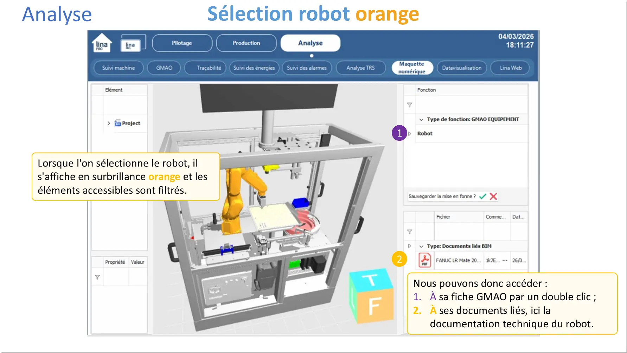This screenshot has width=627, height=353.
Task: Open the FANUC LR Mate PDF icon
Action: [x=425, y=260]
